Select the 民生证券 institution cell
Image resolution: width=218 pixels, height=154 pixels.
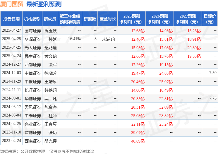33,56
